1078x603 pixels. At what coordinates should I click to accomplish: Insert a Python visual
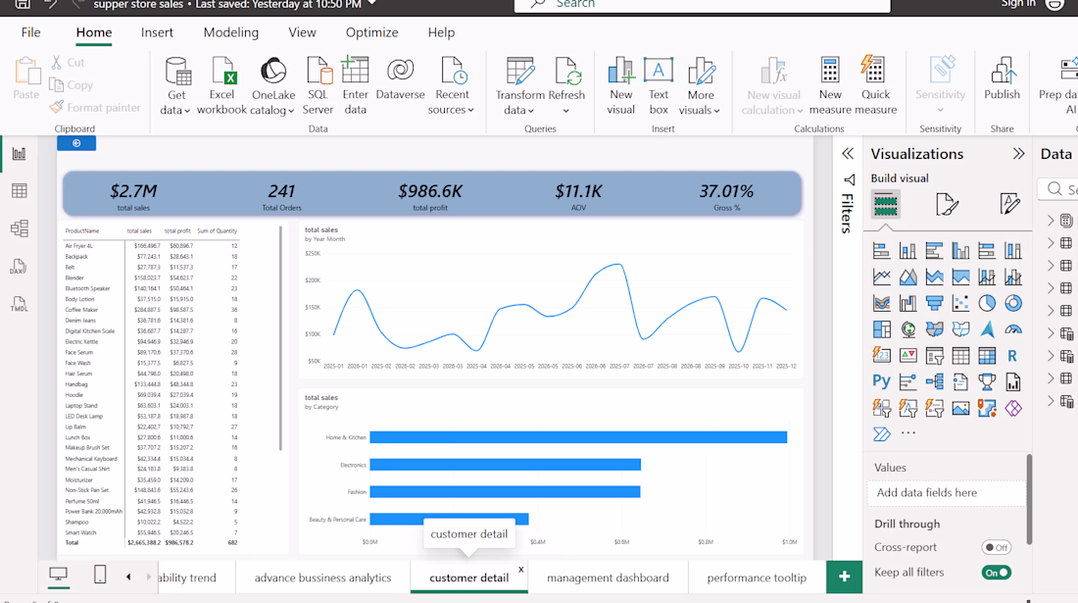(881, 381)
